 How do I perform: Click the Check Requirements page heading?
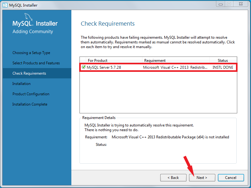108,24
